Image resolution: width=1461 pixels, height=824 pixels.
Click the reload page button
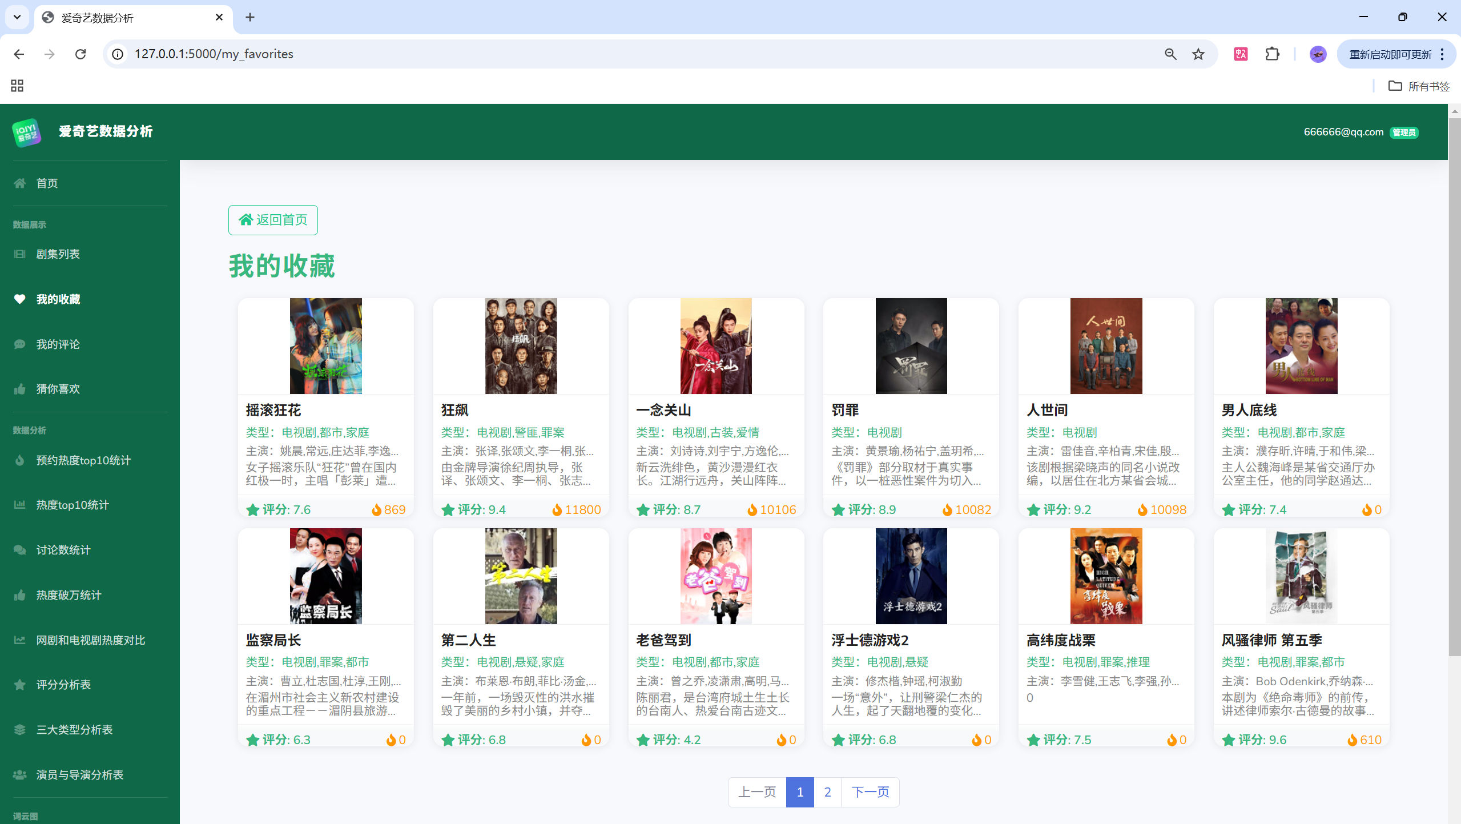(81, 54)
